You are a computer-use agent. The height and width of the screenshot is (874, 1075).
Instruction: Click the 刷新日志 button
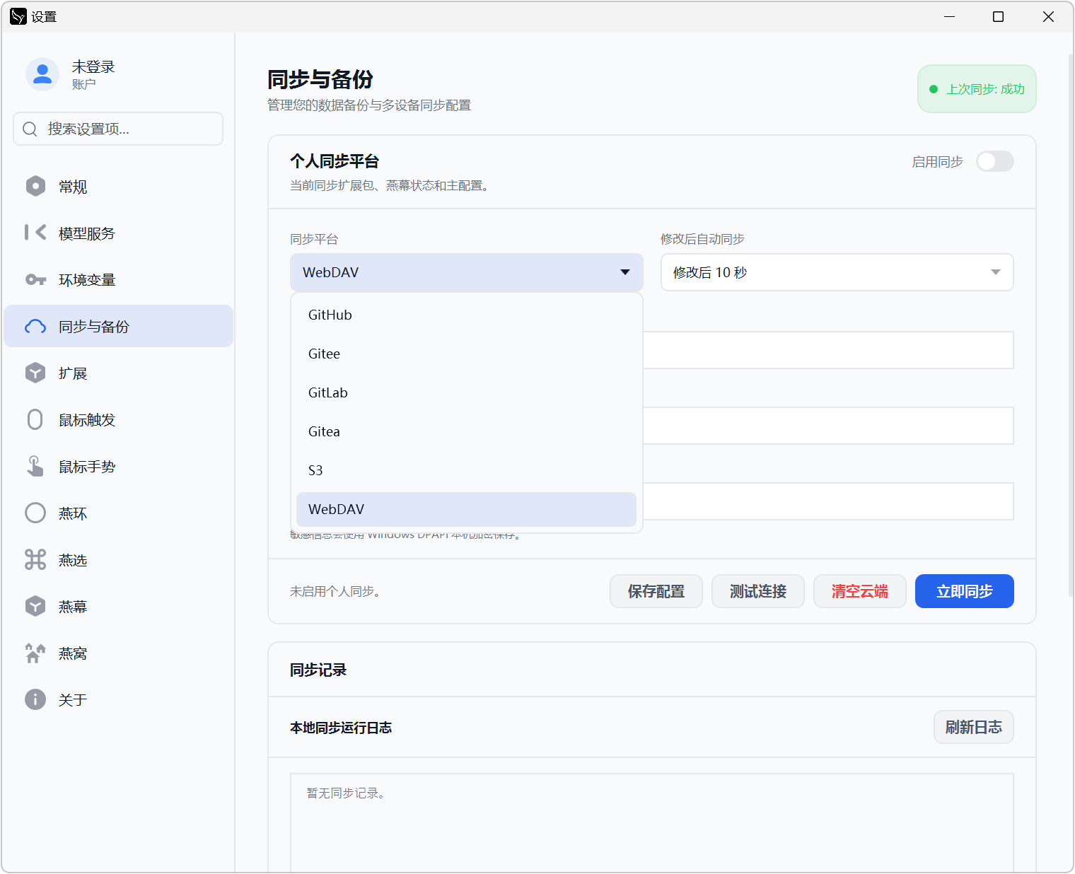click(974, 727)
